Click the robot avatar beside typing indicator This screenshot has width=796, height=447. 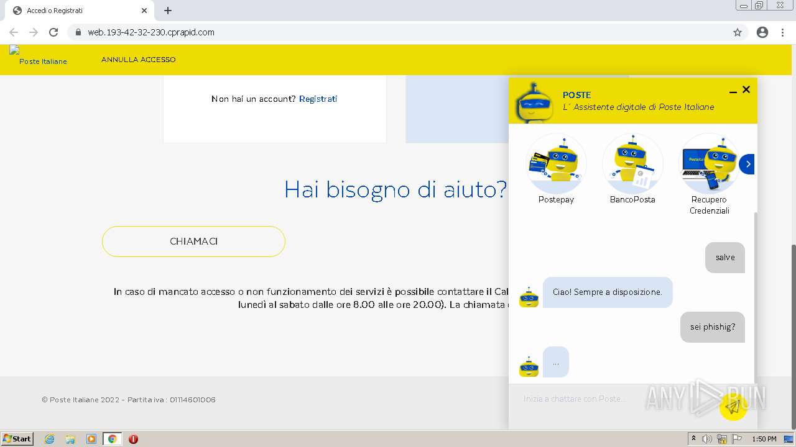529,367
